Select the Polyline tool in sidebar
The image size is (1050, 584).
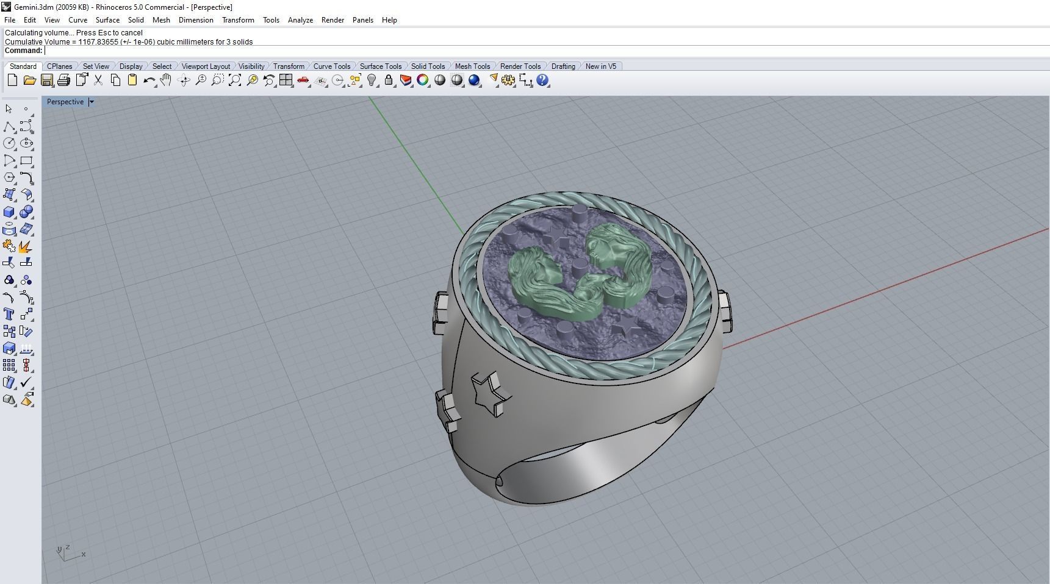(9, 126)
